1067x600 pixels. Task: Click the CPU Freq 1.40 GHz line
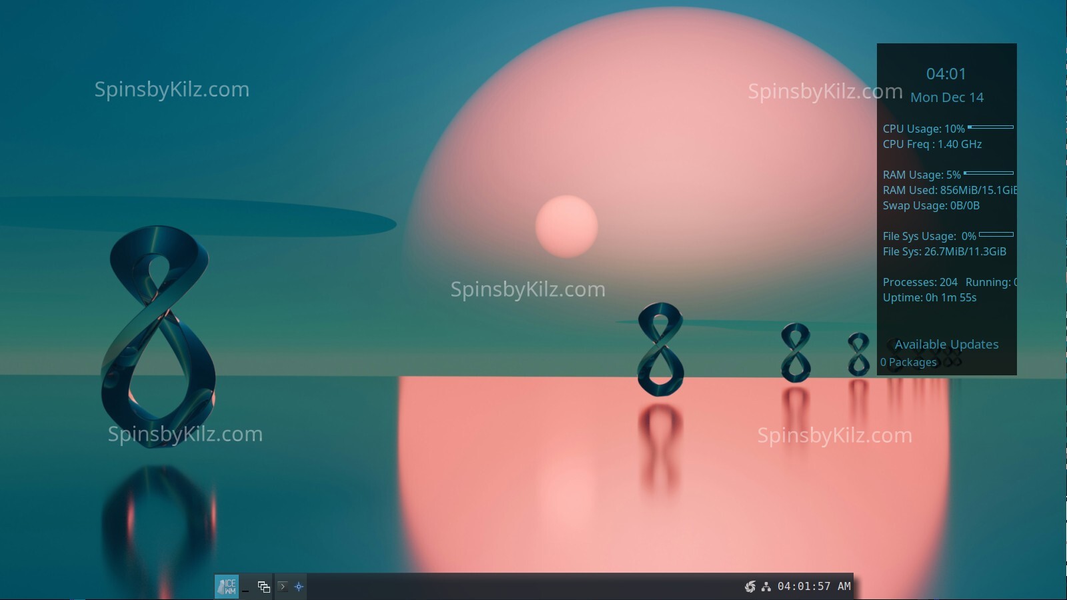tap(932, 144)
